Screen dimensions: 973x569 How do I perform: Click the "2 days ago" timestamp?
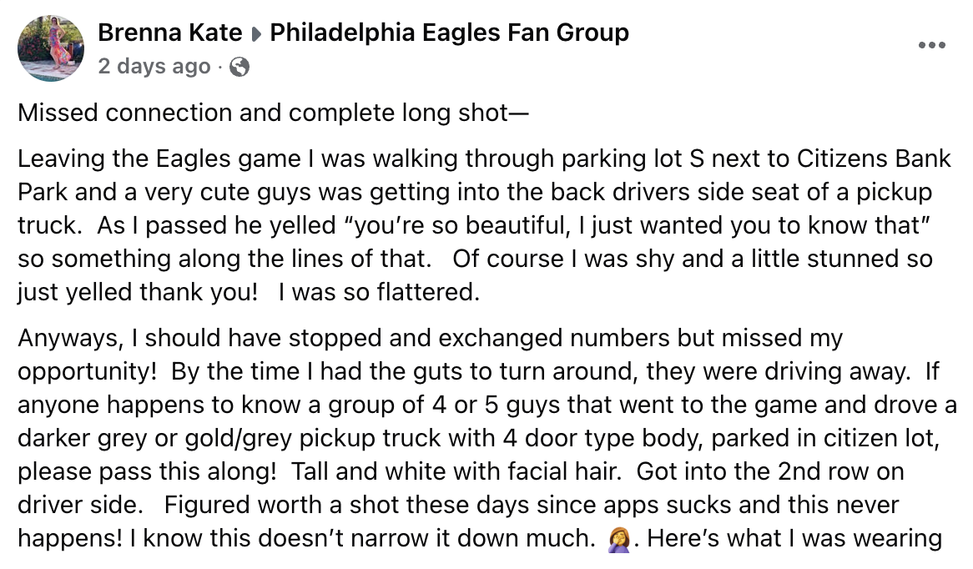tap(154, 67)
